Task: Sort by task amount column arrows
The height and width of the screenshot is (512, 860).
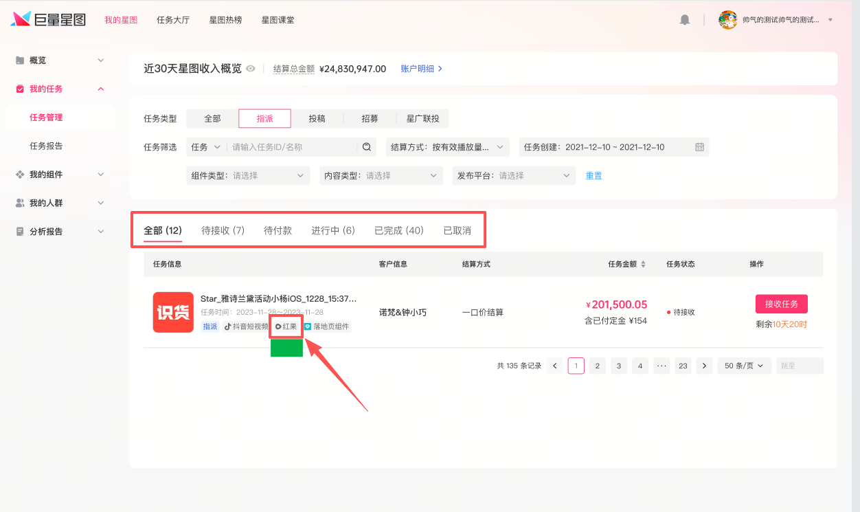Action: coord(644,265)
